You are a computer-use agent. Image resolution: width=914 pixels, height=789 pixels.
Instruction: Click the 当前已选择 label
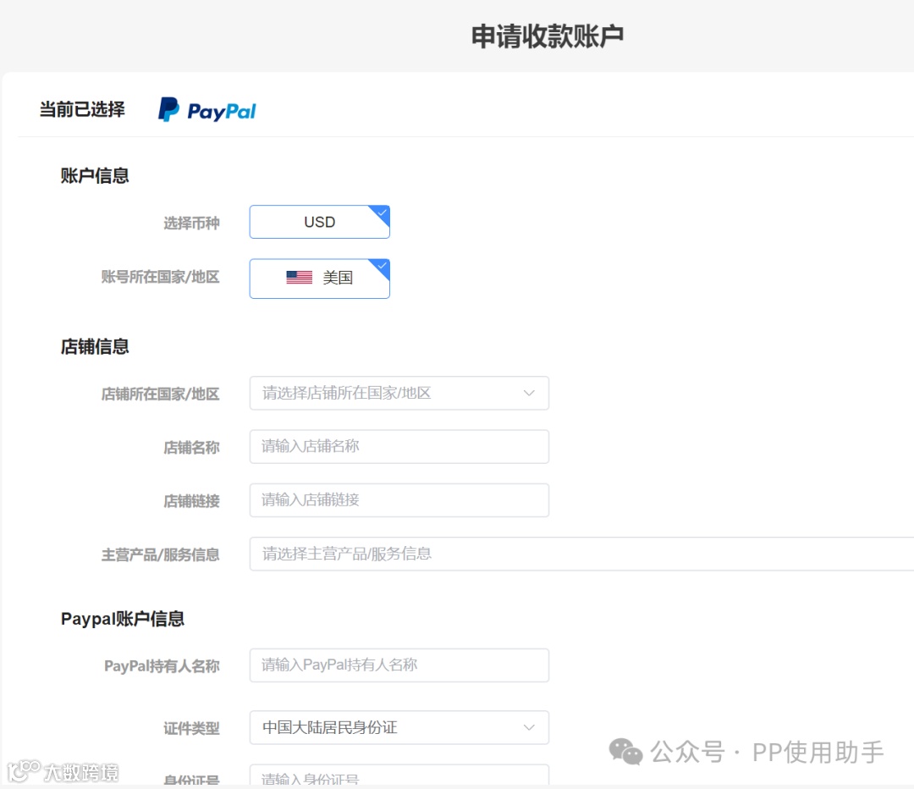coord(82,109)
